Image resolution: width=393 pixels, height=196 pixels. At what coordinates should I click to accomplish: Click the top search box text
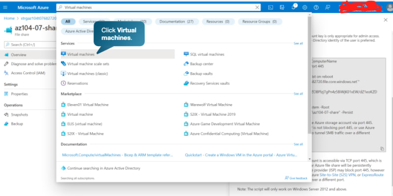point(78,7)
